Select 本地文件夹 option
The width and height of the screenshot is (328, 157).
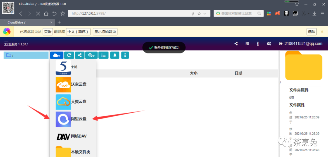click(73, 152)
